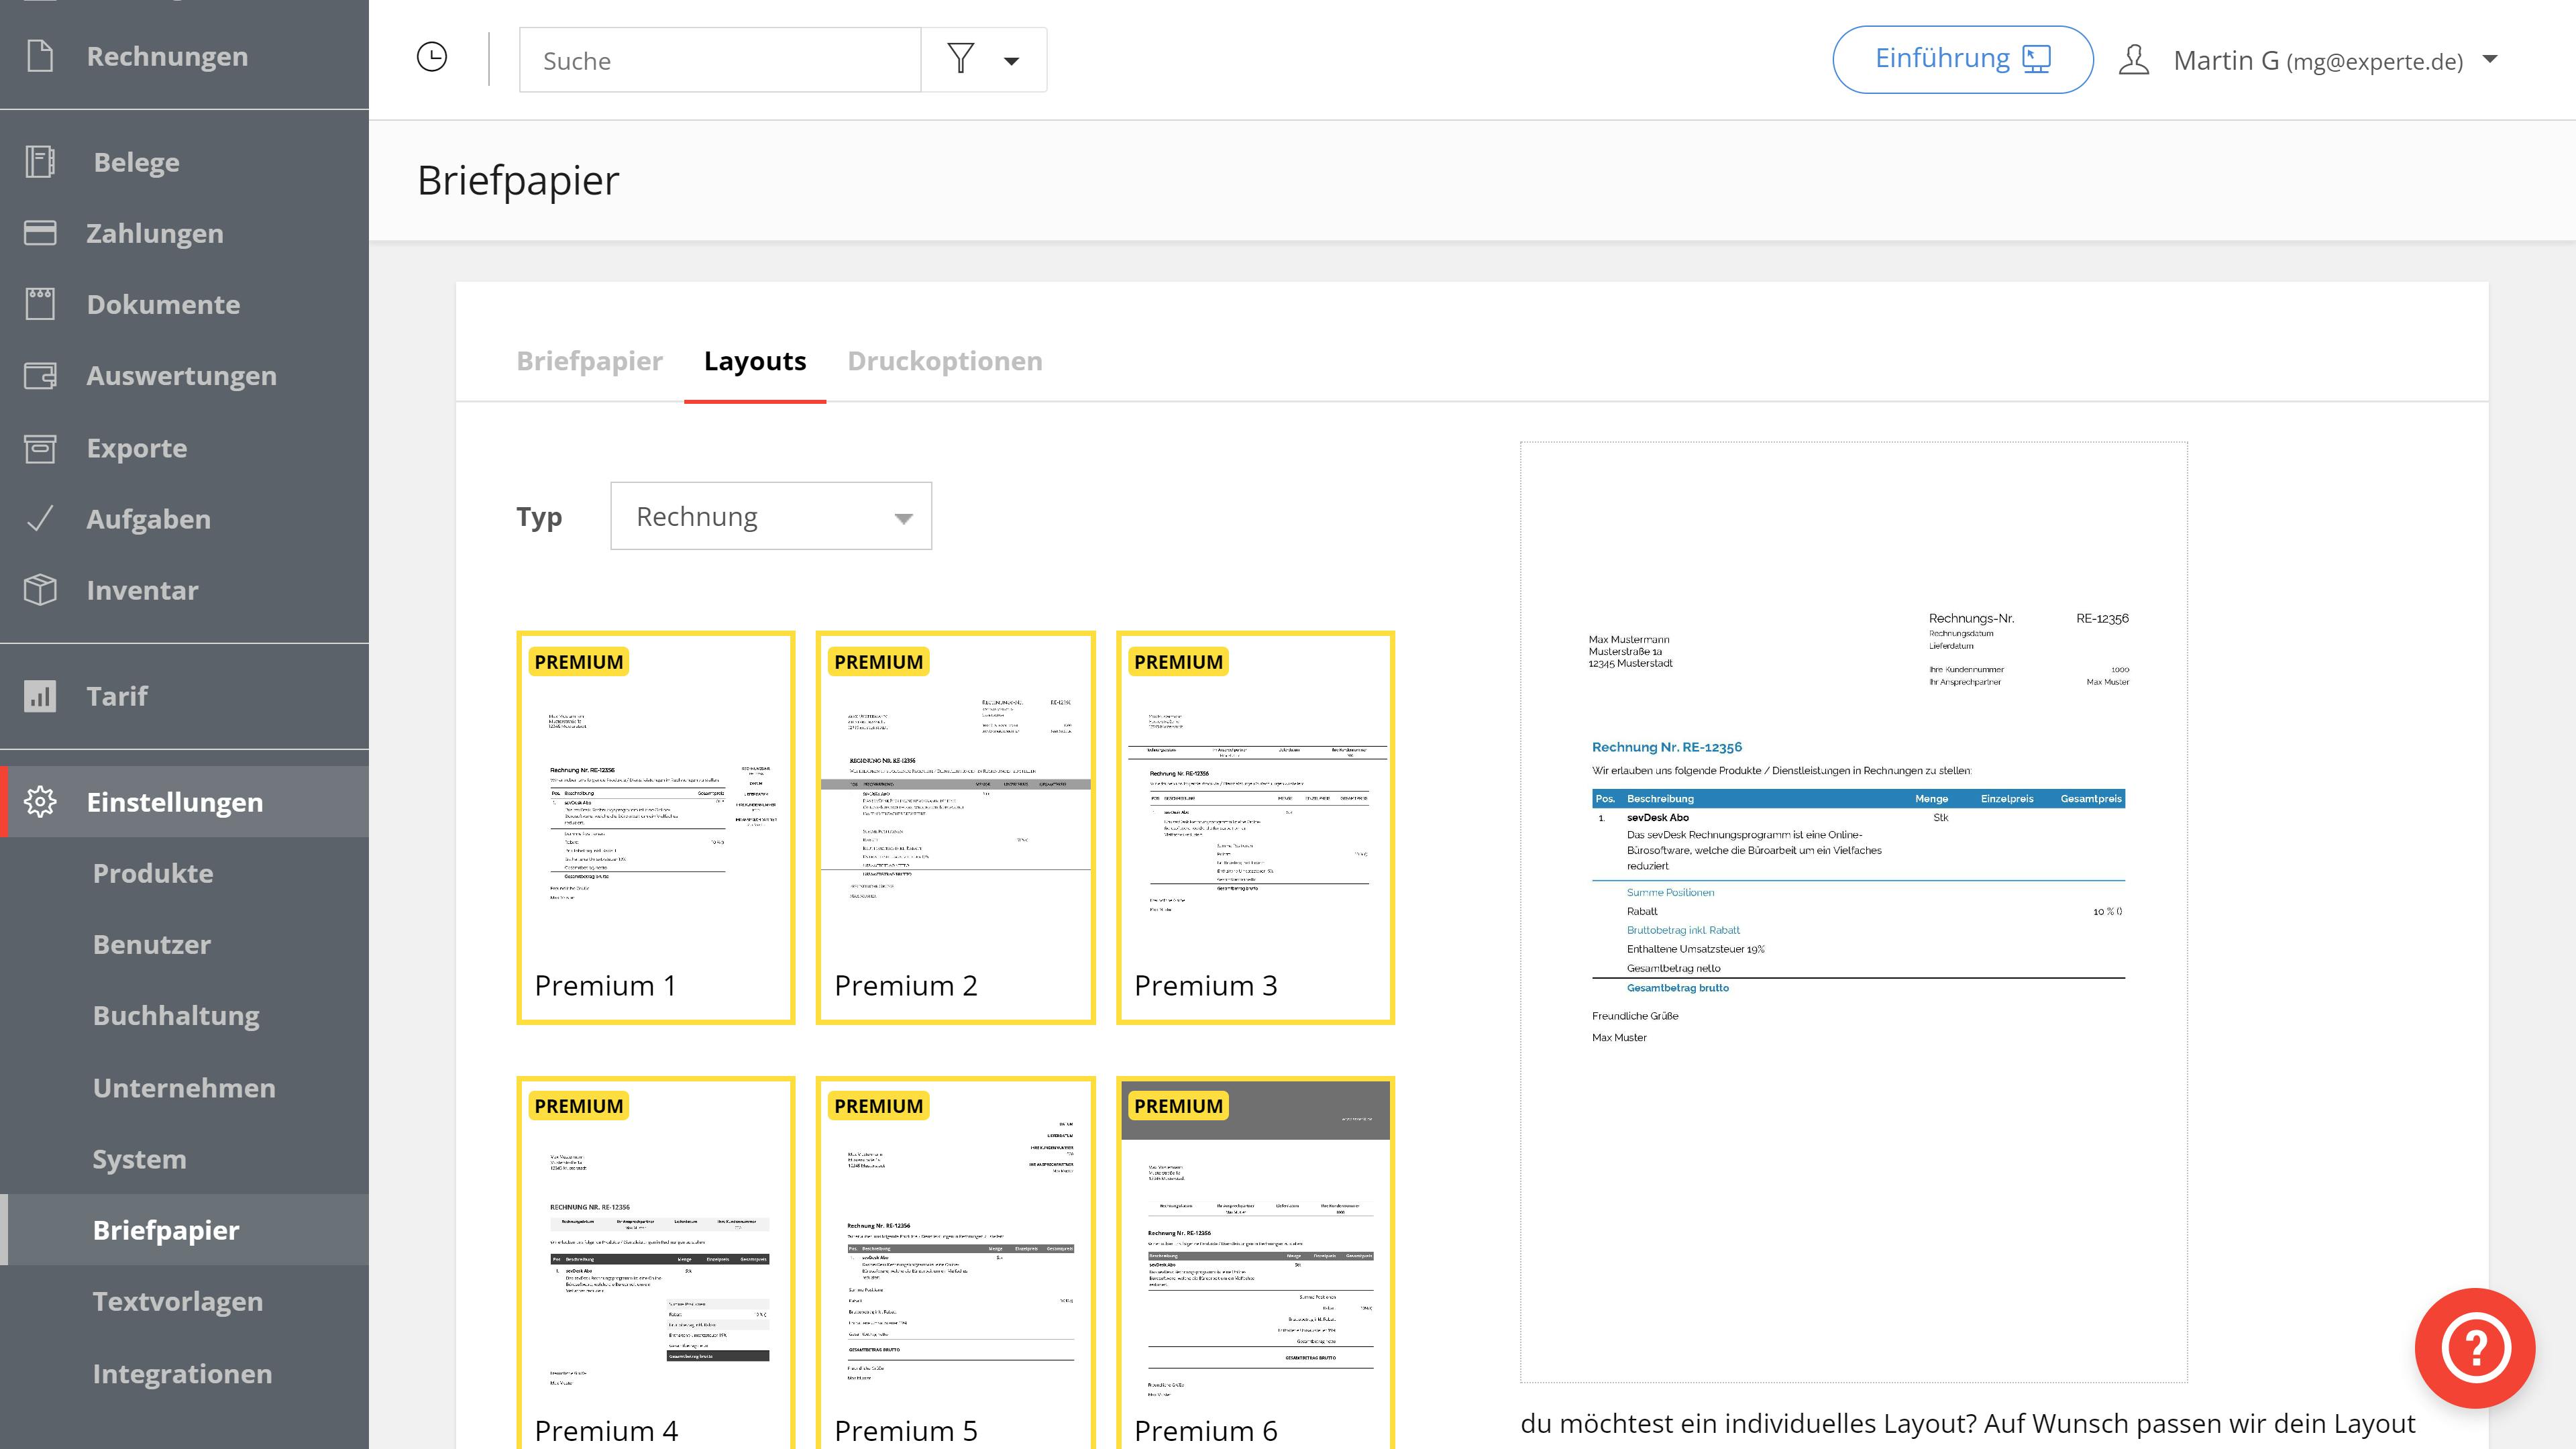Go to Exporte in the sidebar
This screenshot has height=1449, width=2576.
[x=136, y=447]
